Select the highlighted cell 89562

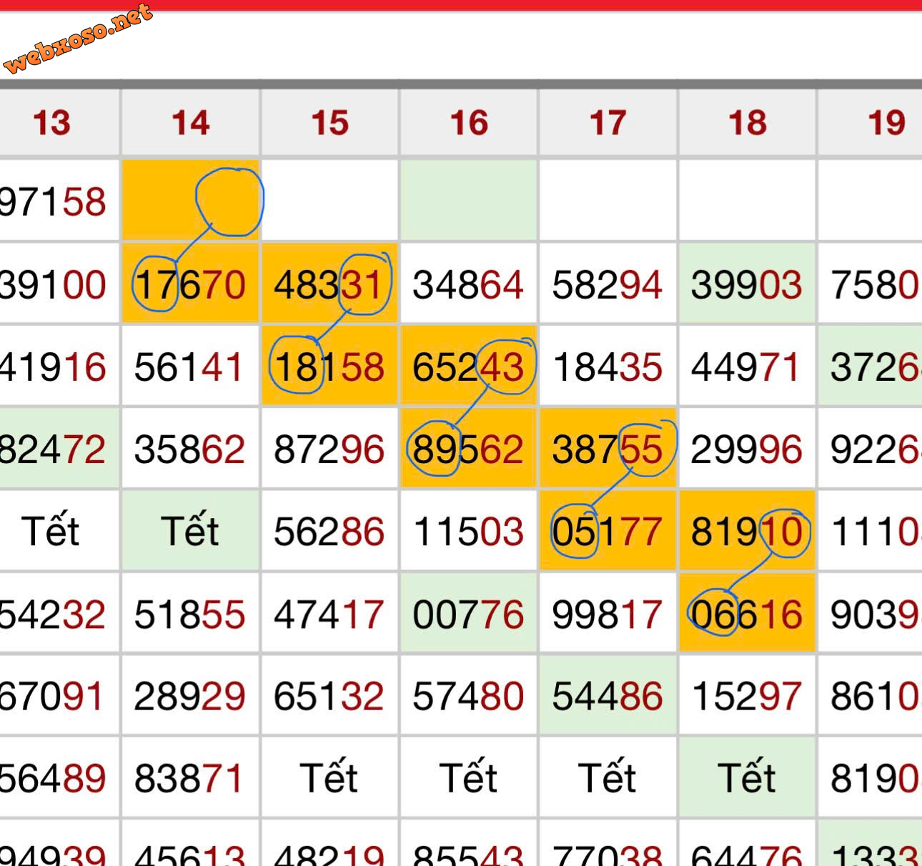469,449
